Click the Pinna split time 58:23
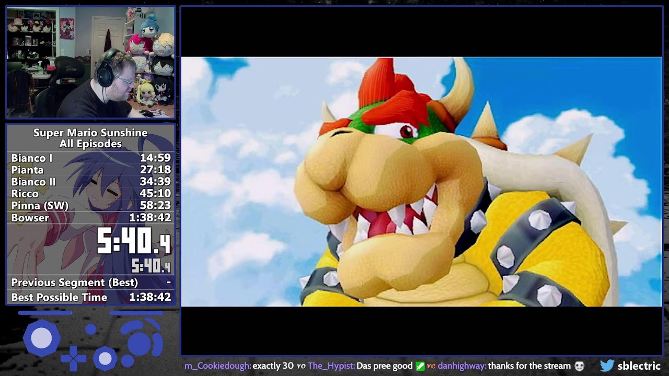The image size is (669, 376). pos(155,206)
